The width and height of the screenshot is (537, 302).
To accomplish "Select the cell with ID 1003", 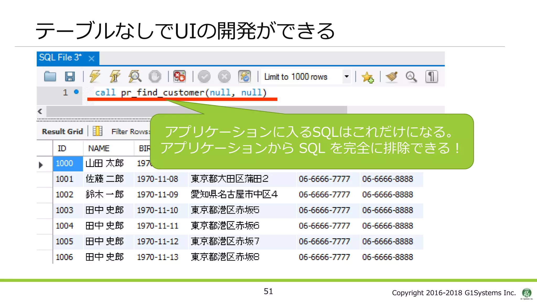I will click(x=68, y=210).
